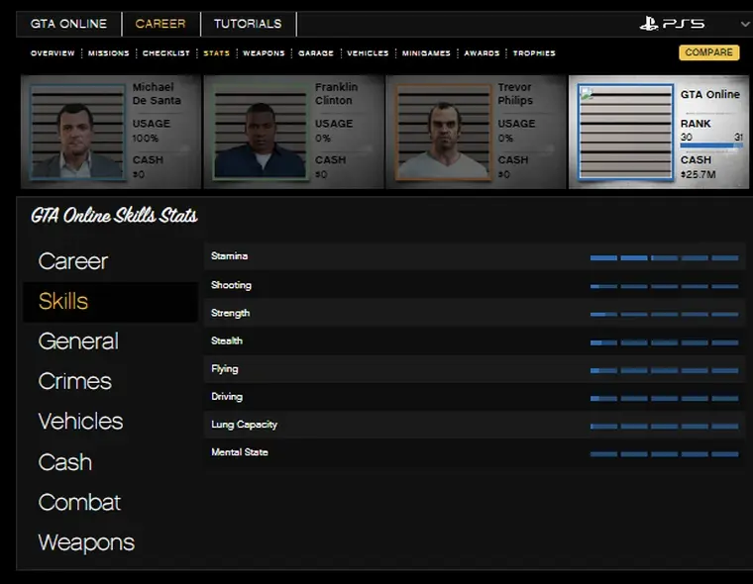Screen dimensions: 753x584
Task: Open the Crimes stats category
Action: tap(75, 381)
